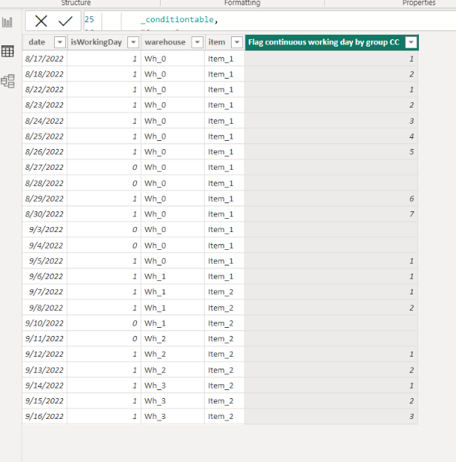This screenshot has height=462, width=456.
Task: Select the 8/29/2022 date cell
Action: pyautogui.click(x=44, y=199)
